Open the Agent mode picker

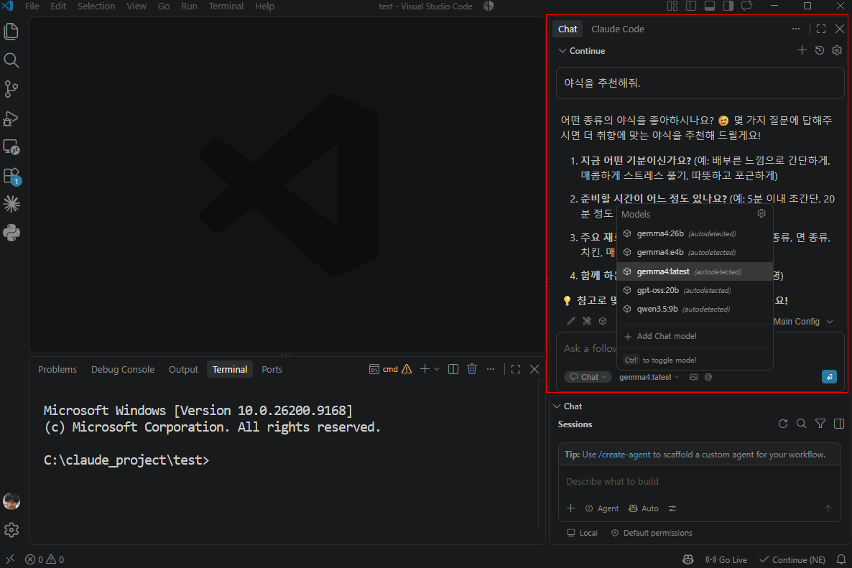click(x=602, y=508)
